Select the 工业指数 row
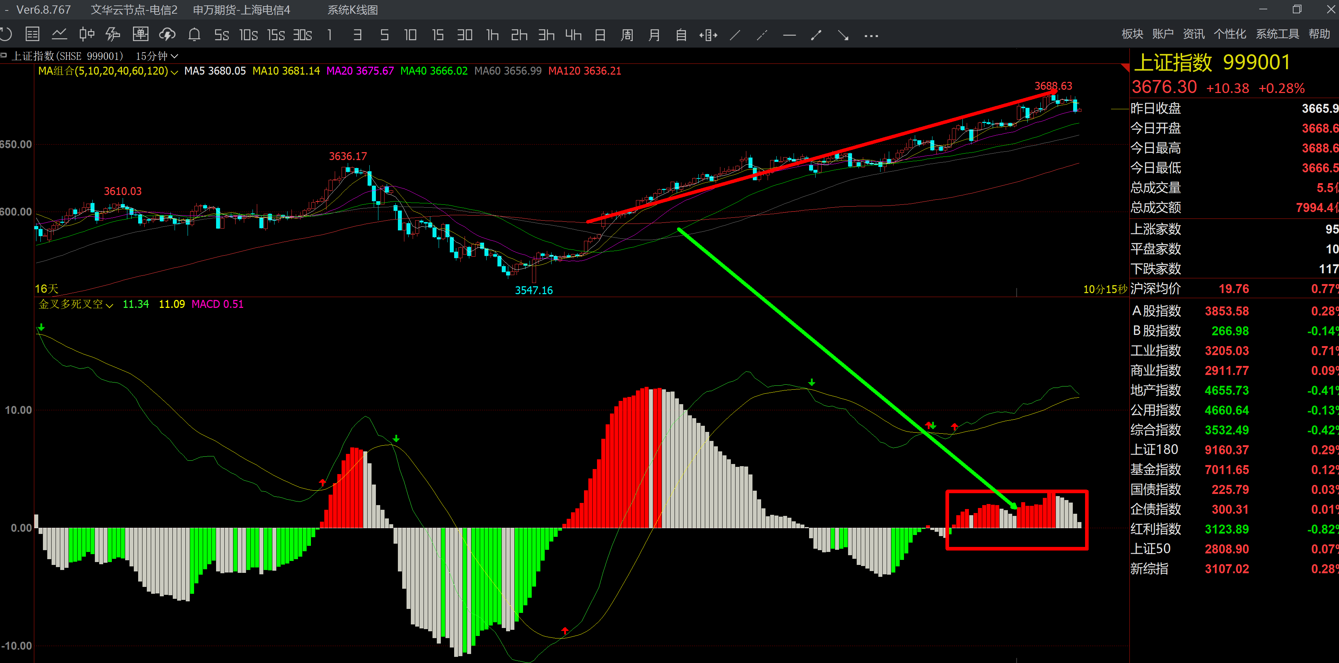1339x663 pixels. (x=1234, y=350)
